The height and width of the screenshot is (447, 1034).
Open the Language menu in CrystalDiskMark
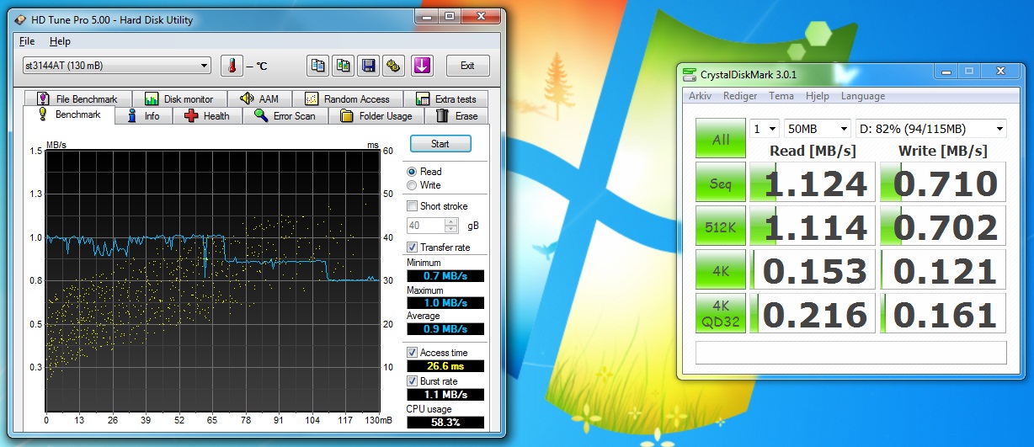863,96
